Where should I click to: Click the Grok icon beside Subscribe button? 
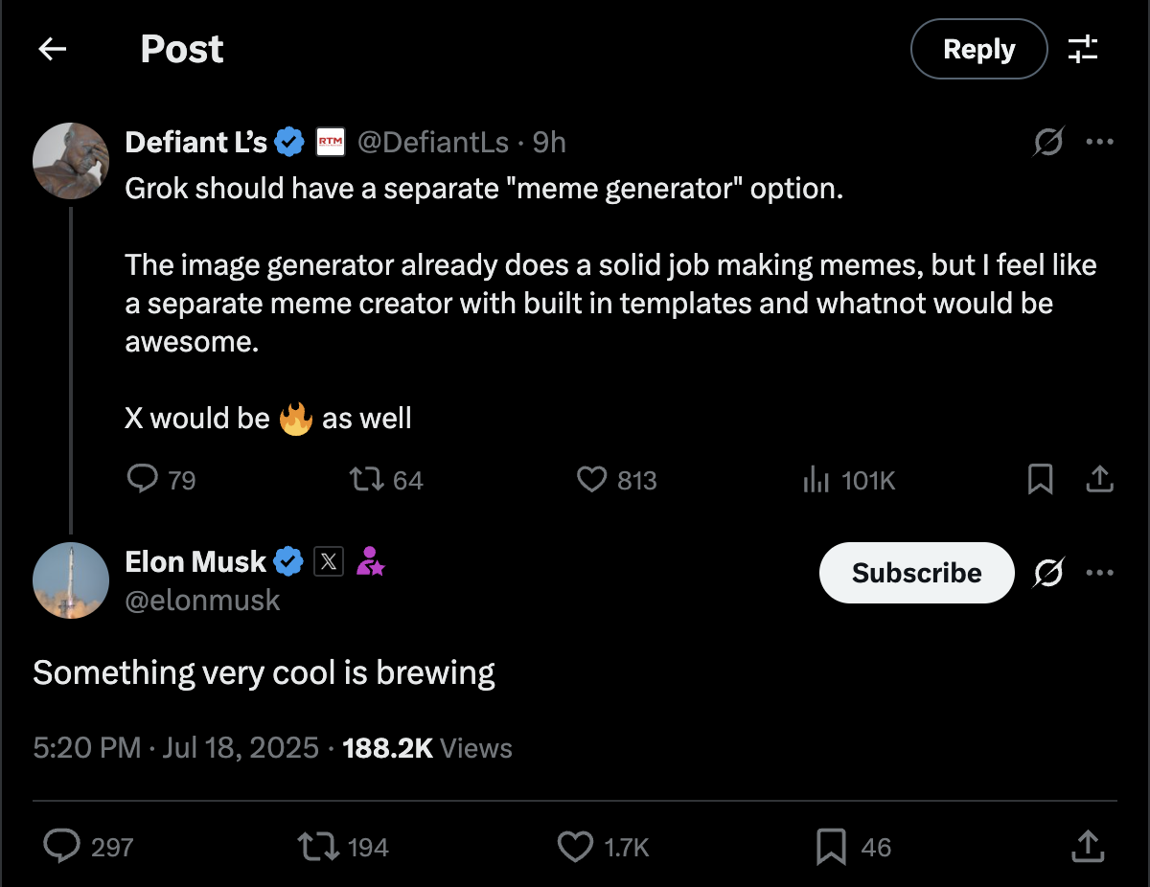tap(1048, 573)
